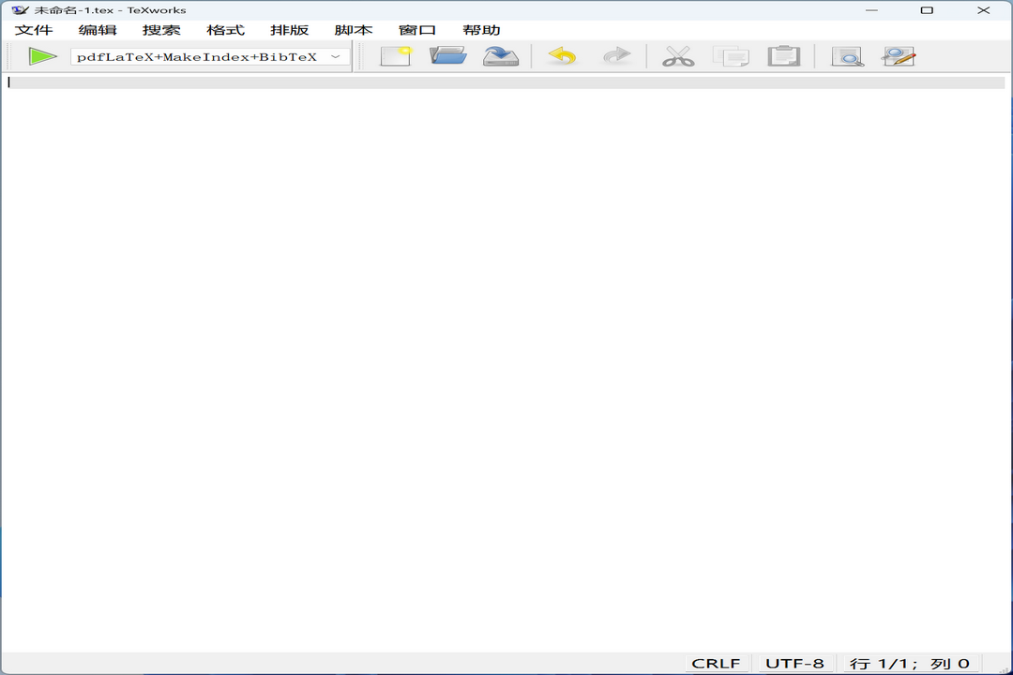Viewport: 1013px width, 675px height.
Task: Click the Replace icon with pencil
Action: point(899,56)
